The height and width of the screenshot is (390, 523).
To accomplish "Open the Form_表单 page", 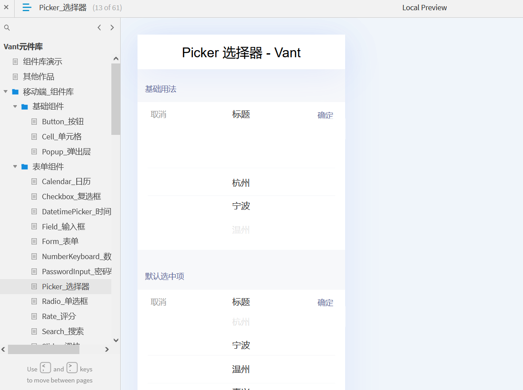I will 60,241.
